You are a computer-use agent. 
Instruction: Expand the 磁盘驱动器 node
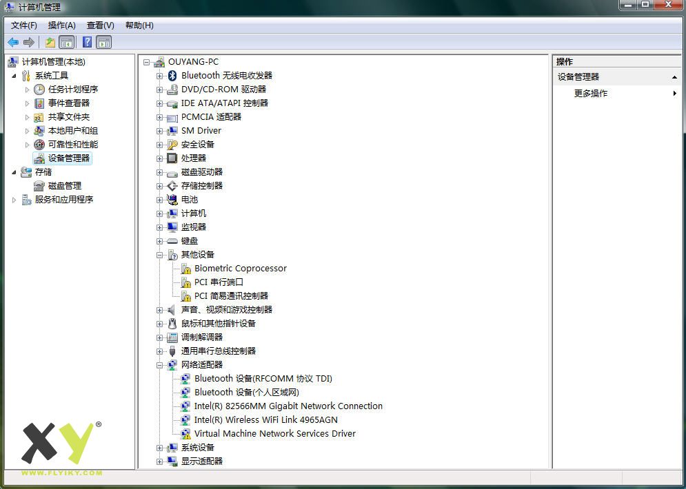(160, 172)
